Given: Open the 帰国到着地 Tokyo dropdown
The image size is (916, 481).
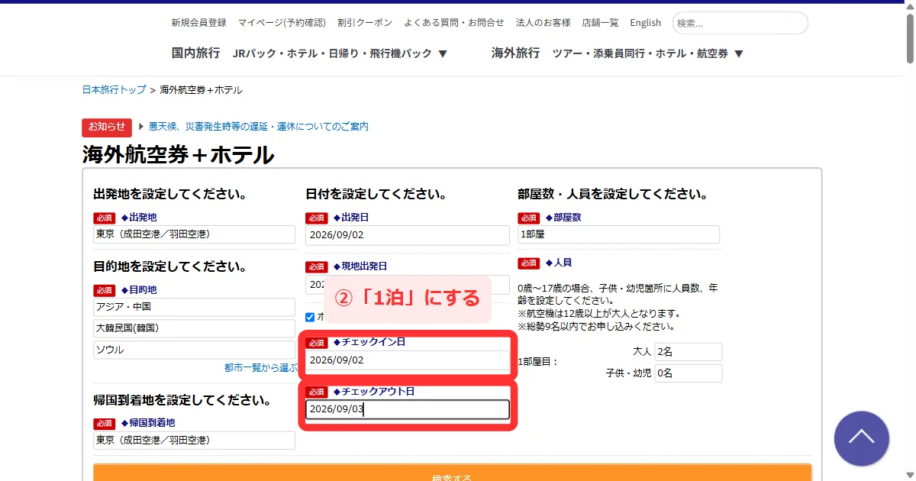Looking at the screenshot, I should 194,441.
